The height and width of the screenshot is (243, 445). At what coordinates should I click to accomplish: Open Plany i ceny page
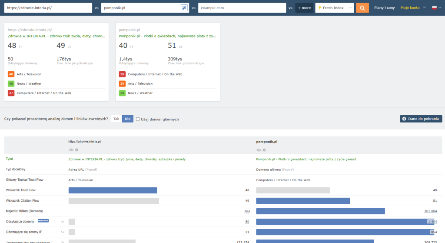coord(384,8)
